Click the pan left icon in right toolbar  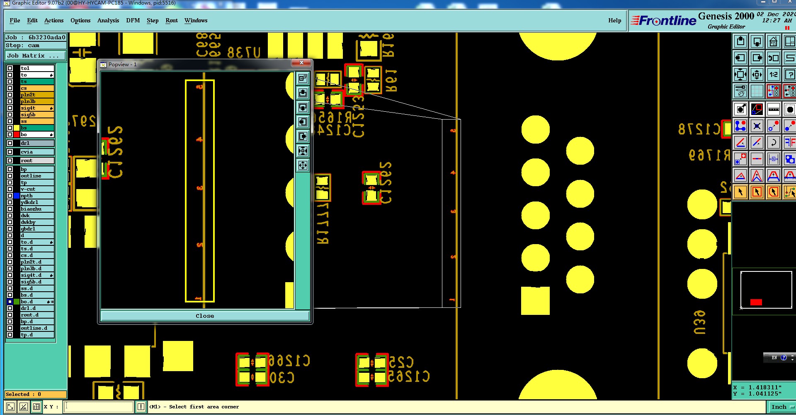[740, 58]
